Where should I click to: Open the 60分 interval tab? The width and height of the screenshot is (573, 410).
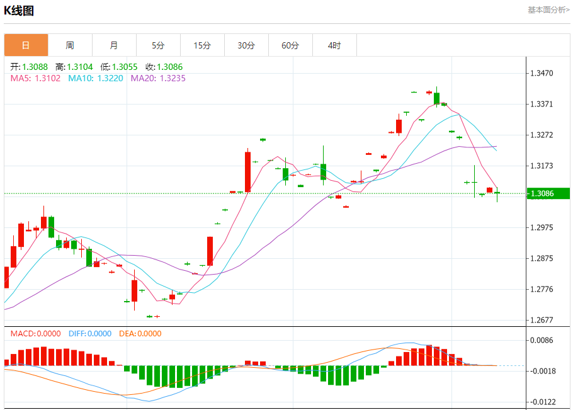[x=290, y=45]
